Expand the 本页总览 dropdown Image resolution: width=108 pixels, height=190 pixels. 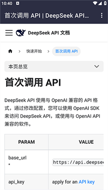coord(54,66)
